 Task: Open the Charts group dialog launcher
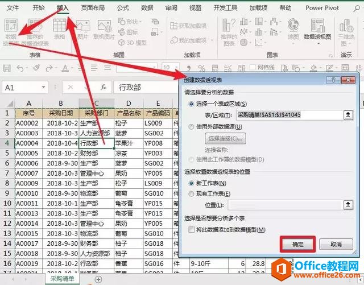pos(331,56)
